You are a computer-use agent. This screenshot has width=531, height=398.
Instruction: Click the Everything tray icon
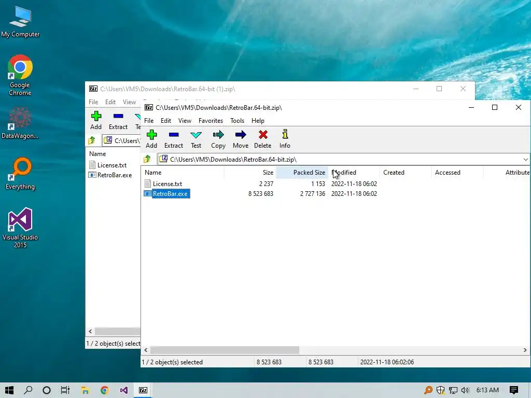tap(428, 390)
